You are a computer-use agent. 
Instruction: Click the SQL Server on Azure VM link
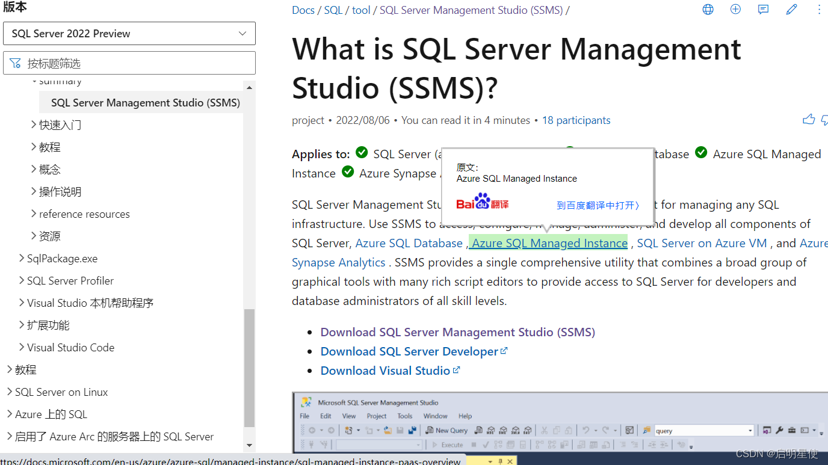click(702, 243)
